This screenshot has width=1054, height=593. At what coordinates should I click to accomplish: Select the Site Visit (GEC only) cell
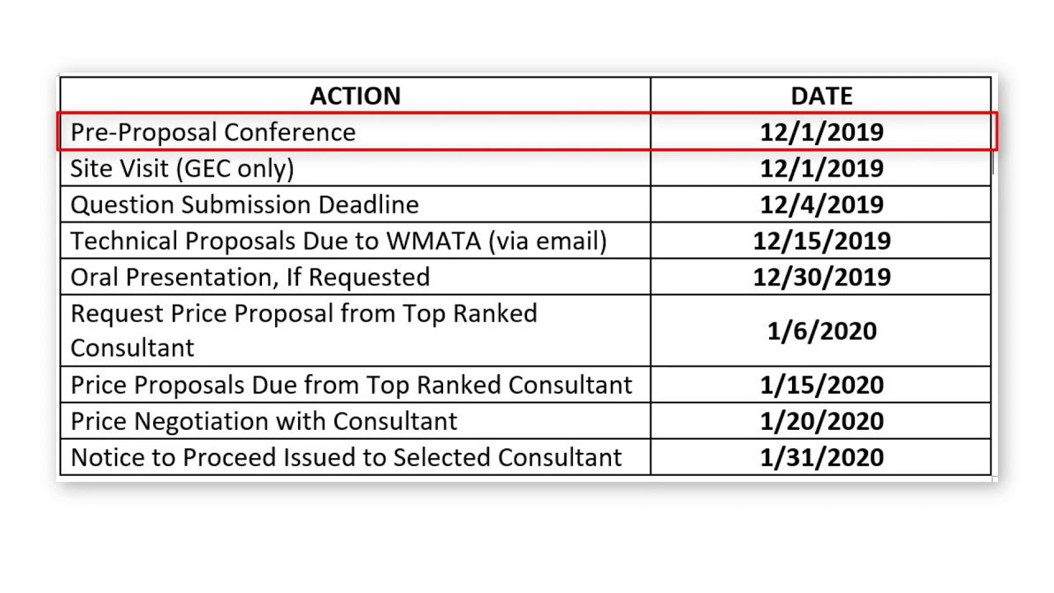(x=355, y=168)
